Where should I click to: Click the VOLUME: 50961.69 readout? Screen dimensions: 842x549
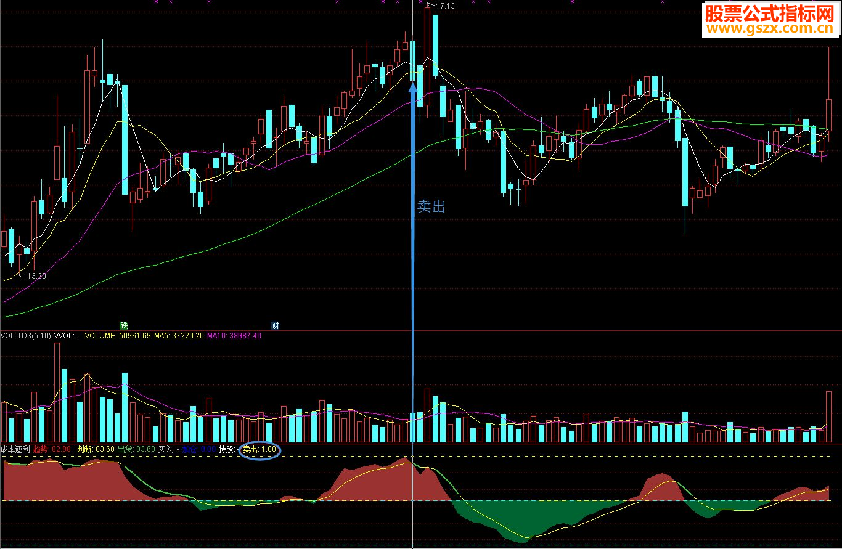118,336
